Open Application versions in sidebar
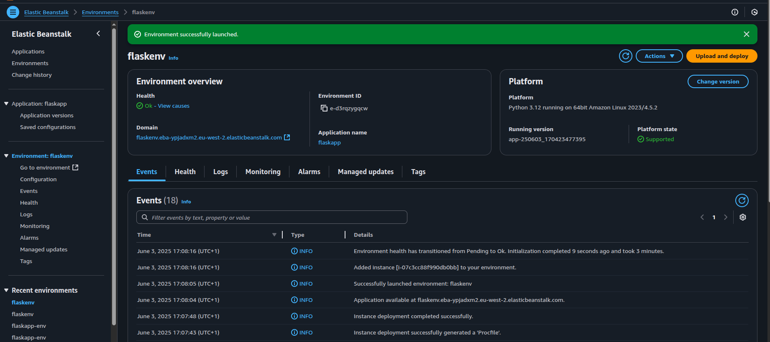The width and height of the screenshot is (770, 342). click(x=47, y=115)
